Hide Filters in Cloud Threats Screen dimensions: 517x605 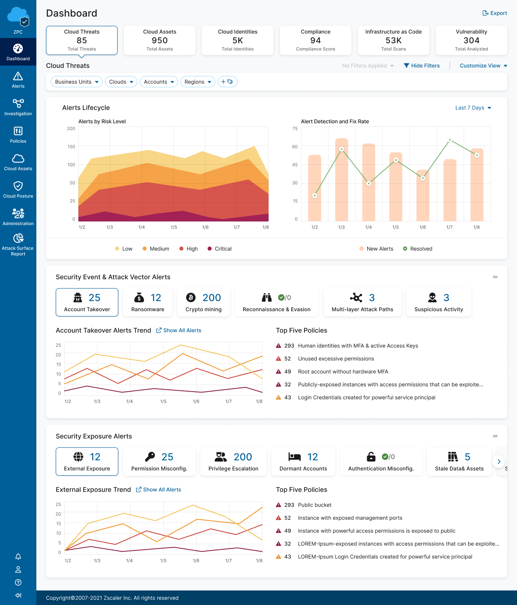pyautogui.click(x=422, y=65)
